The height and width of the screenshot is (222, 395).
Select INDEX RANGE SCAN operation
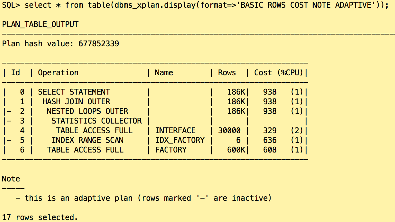[x=87, y=140]
